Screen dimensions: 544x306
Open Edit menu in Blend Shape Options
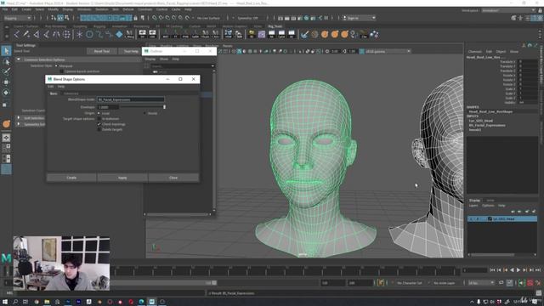[x=51, y=87]
